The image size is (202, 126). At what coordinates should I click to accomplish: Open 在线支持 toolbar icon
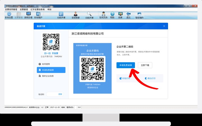tap(104, 14)
